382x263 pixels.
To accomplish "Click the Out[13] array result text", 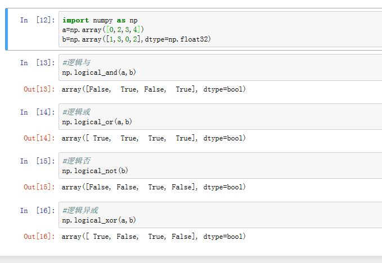I will [x=154, y=89].
